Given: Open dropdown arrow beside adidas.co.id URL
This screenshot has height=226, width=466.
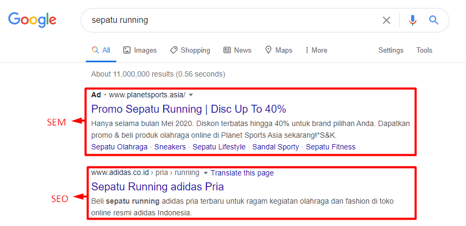Looking at the screenshot, I should click(x=205, y=173).
